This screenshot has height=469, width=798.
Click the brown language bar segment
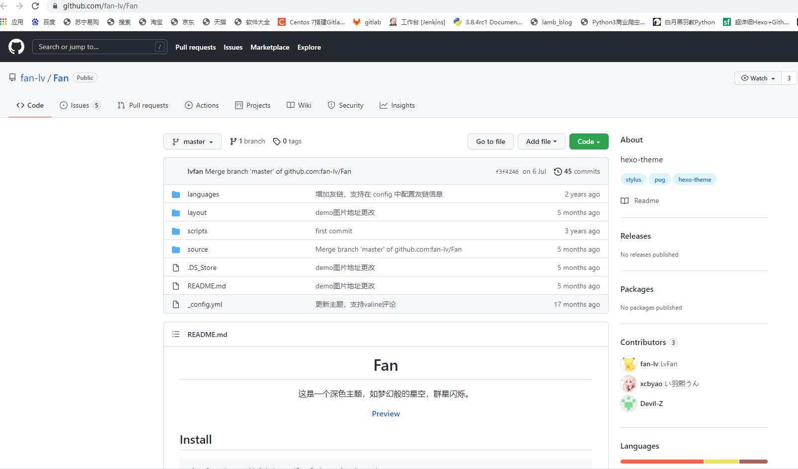(753, 462)
